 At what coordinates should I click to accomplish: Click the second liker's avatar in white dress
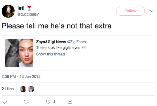(31, 89)
